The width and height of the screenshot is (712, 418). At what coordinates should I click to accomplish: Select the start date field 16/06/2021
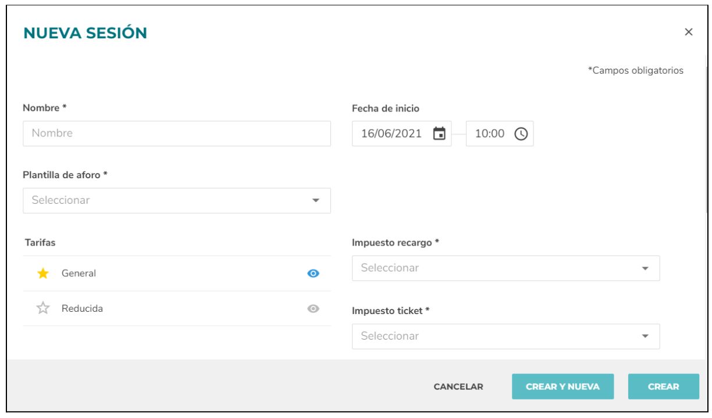click(402, 134)
